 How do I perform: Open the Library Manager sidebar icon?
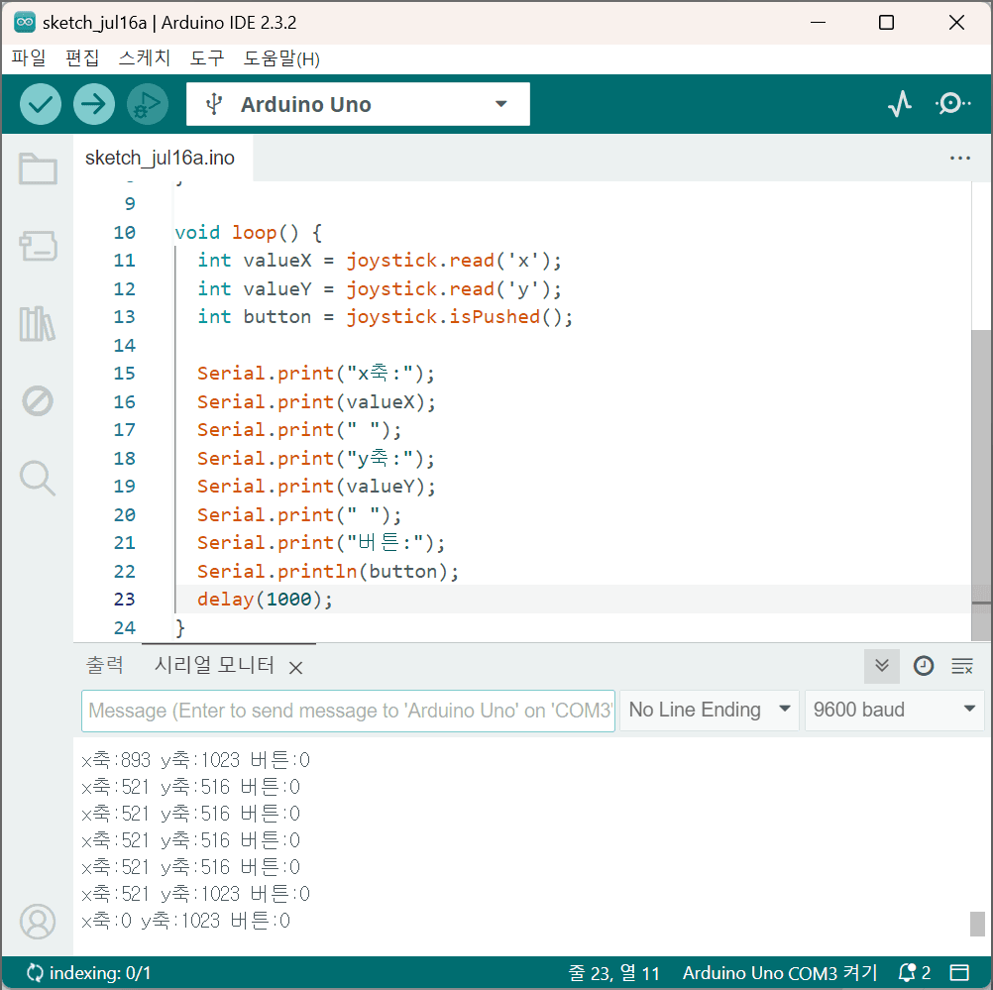point(38,324)
